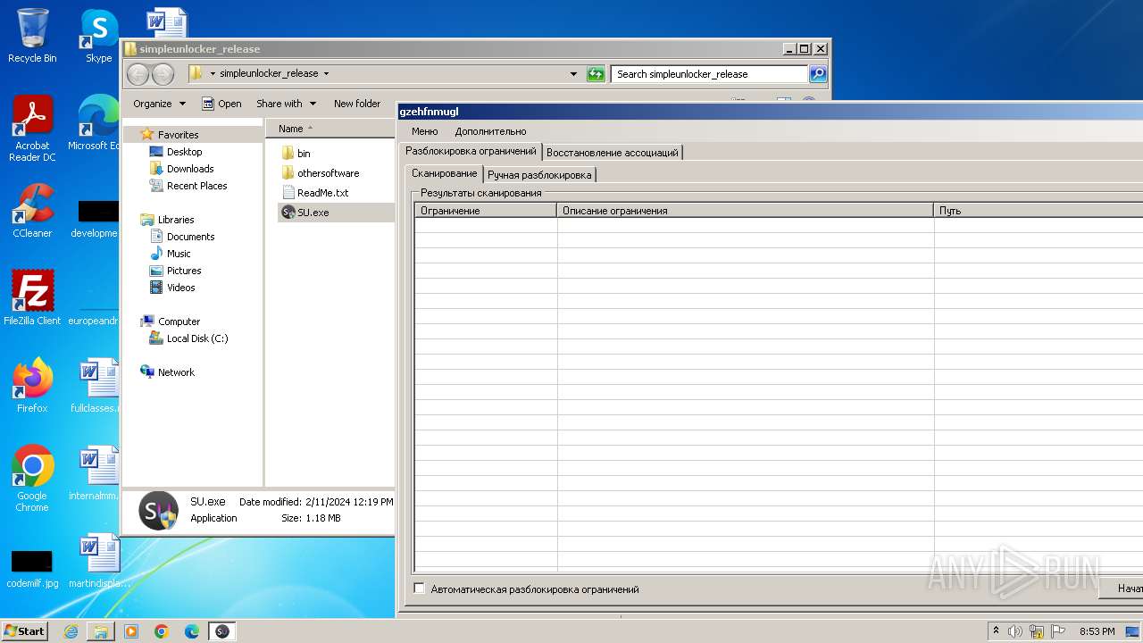Image resolution: width=1143 pixels, height=643 pixels.
Task: Click the taskbar clock showing 8:53 PM
Action: coord(1097,631)
